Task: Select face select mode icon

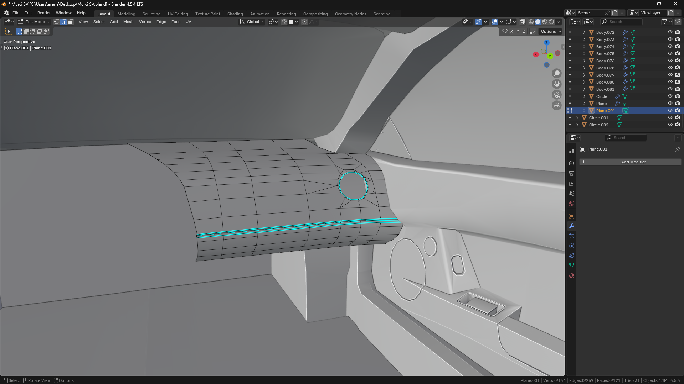Action: tap(71, 22)
